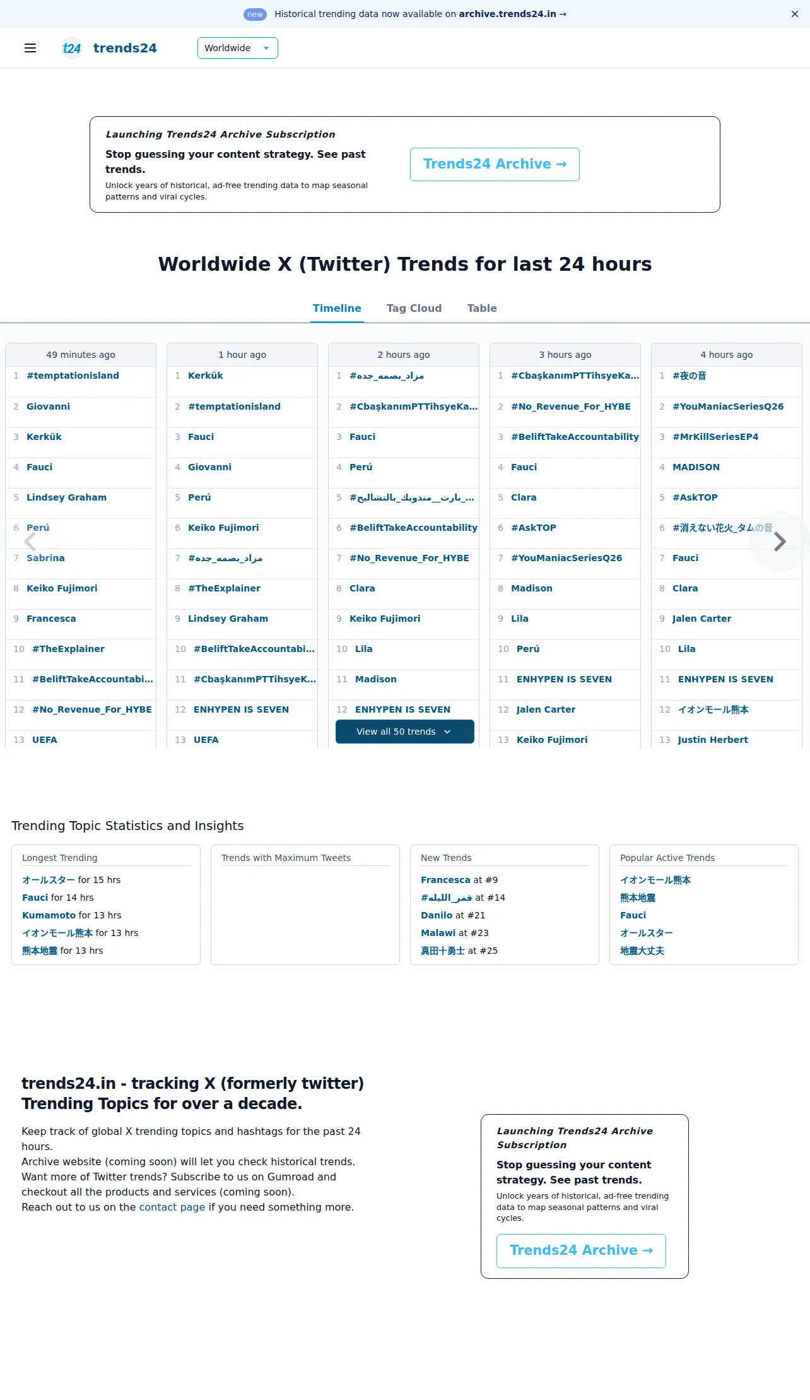The width and height of the screenshot is (810, 1400).
Task: Click the Trends with Maximum Tweets heading
Action: click(x=286, y=858)
